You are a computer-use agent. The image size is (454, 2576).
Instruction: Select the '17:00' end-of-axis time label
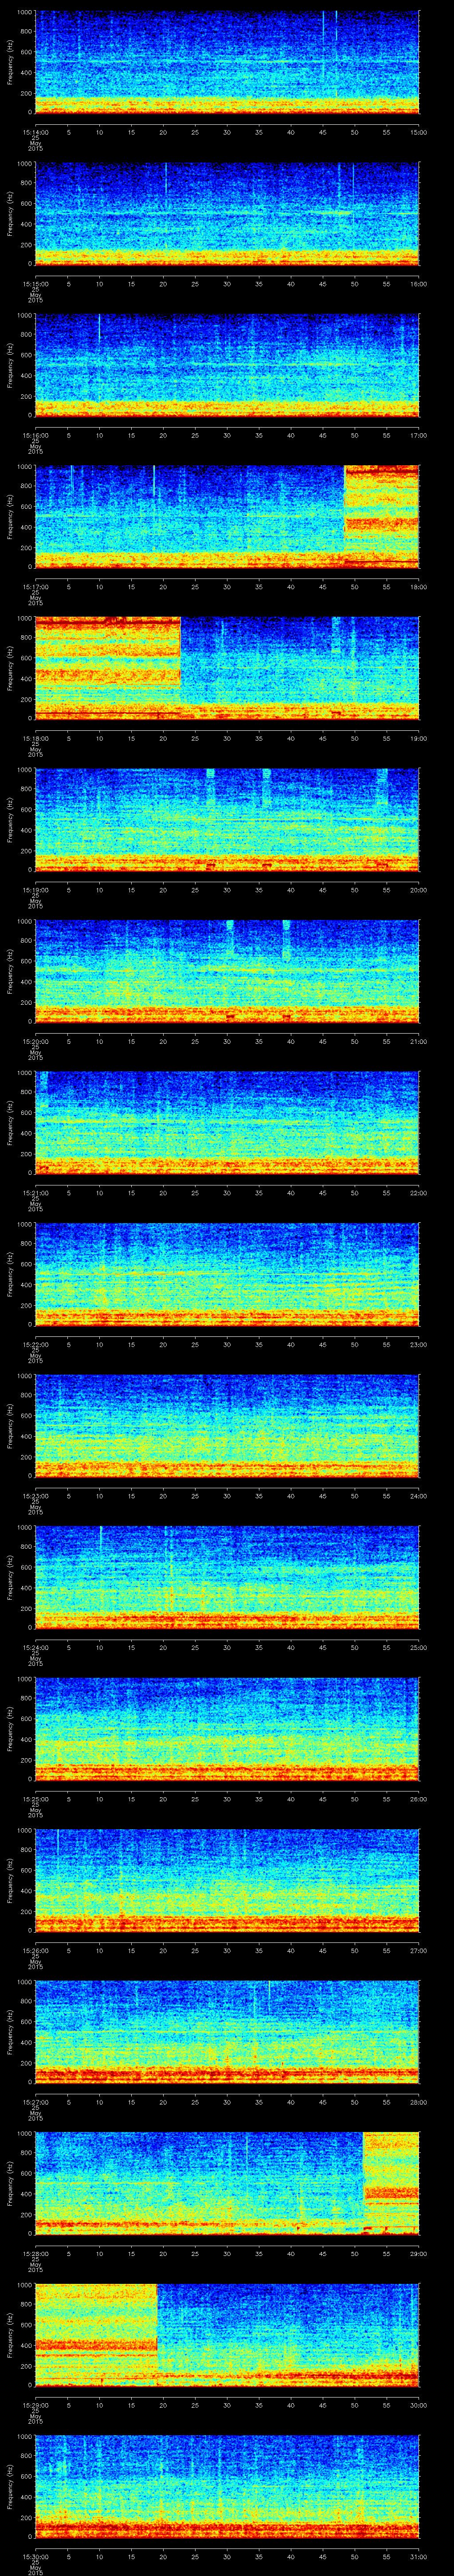pyautogui.click(x=419, y=436)
